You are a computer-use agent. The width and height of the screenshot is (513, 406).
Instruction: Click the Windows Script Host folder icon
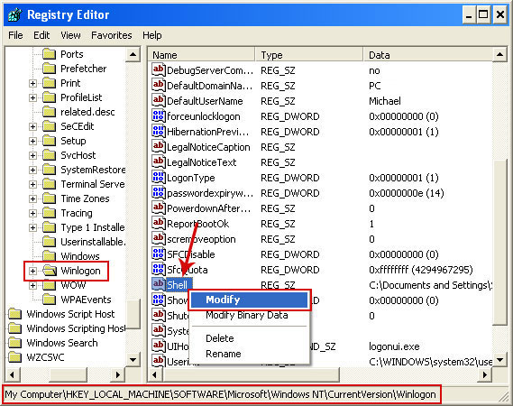coord(15,314)
